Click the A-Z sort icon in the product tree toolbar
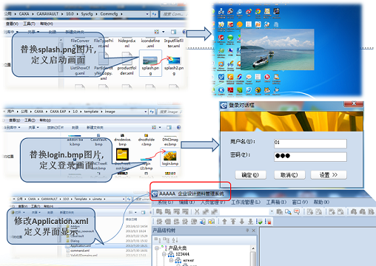Viewport: 376px width, 266px height. (x=175, y=240)
